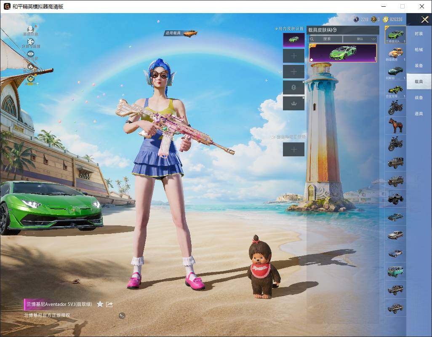Image resolution: width=432 pixels, height=337 pixels.
Task: Click the lone plus slot below the settings
Action: (294, 150)
